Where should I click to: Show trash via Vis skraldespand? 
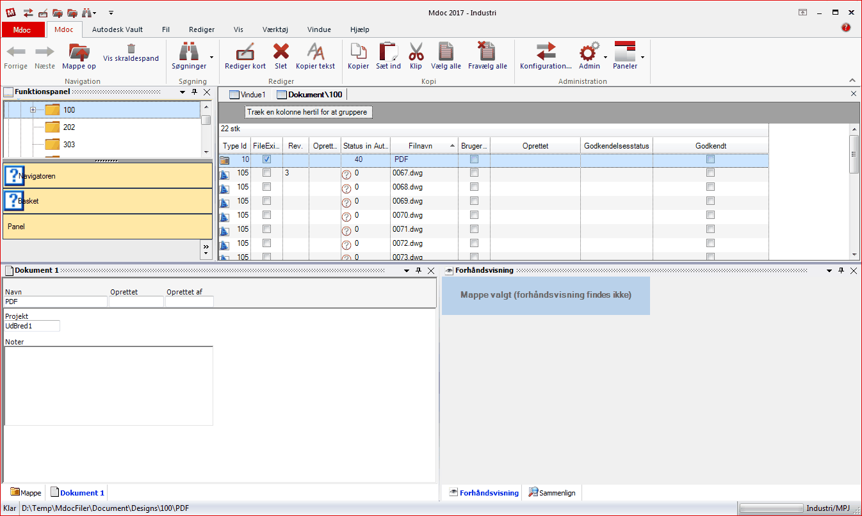coord(131,49)
